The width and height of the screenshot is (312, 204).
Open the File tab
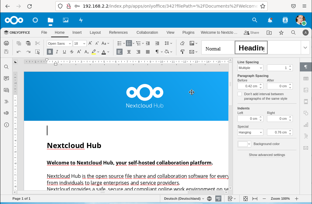tap(44, 33)
